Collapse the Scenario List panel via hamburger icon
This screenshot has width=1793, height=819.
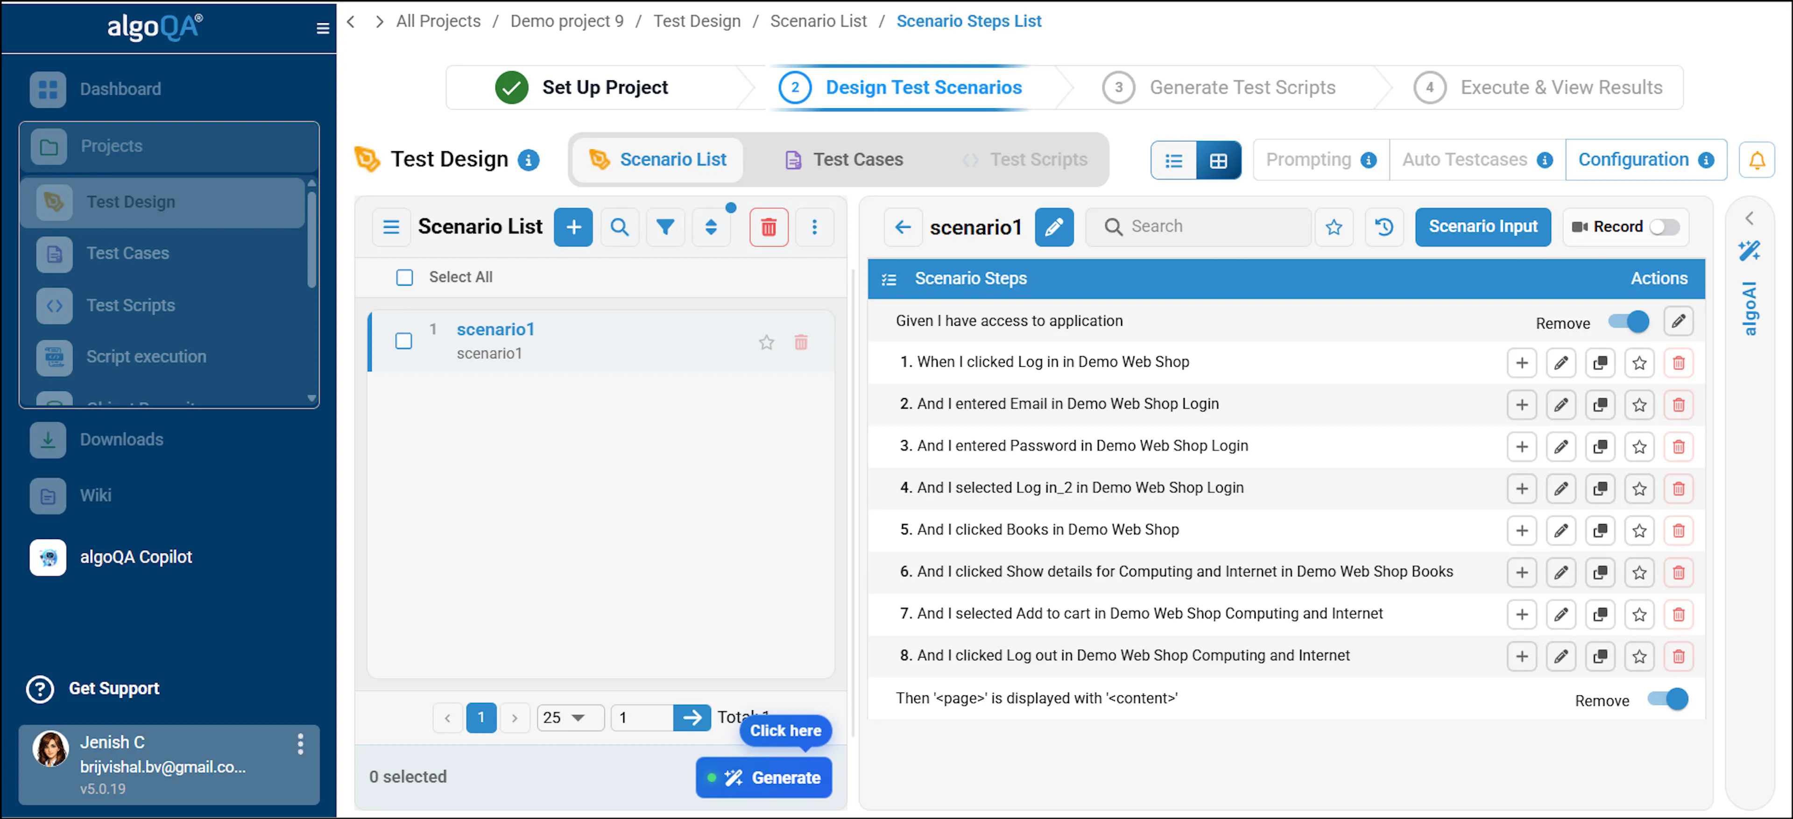391,227
